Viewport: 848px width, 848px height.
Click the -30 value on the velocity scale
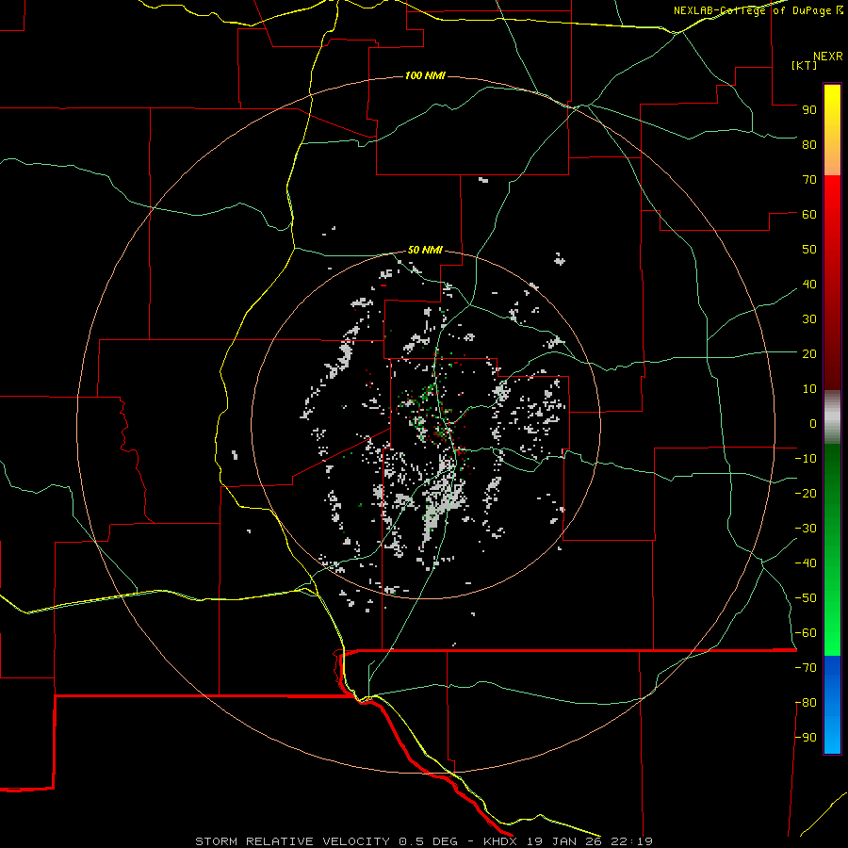[x=806, y=529]
